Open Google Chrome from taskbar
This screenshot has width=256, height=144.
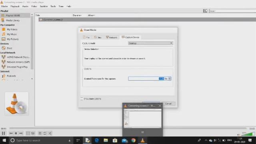tap(133, 140)
